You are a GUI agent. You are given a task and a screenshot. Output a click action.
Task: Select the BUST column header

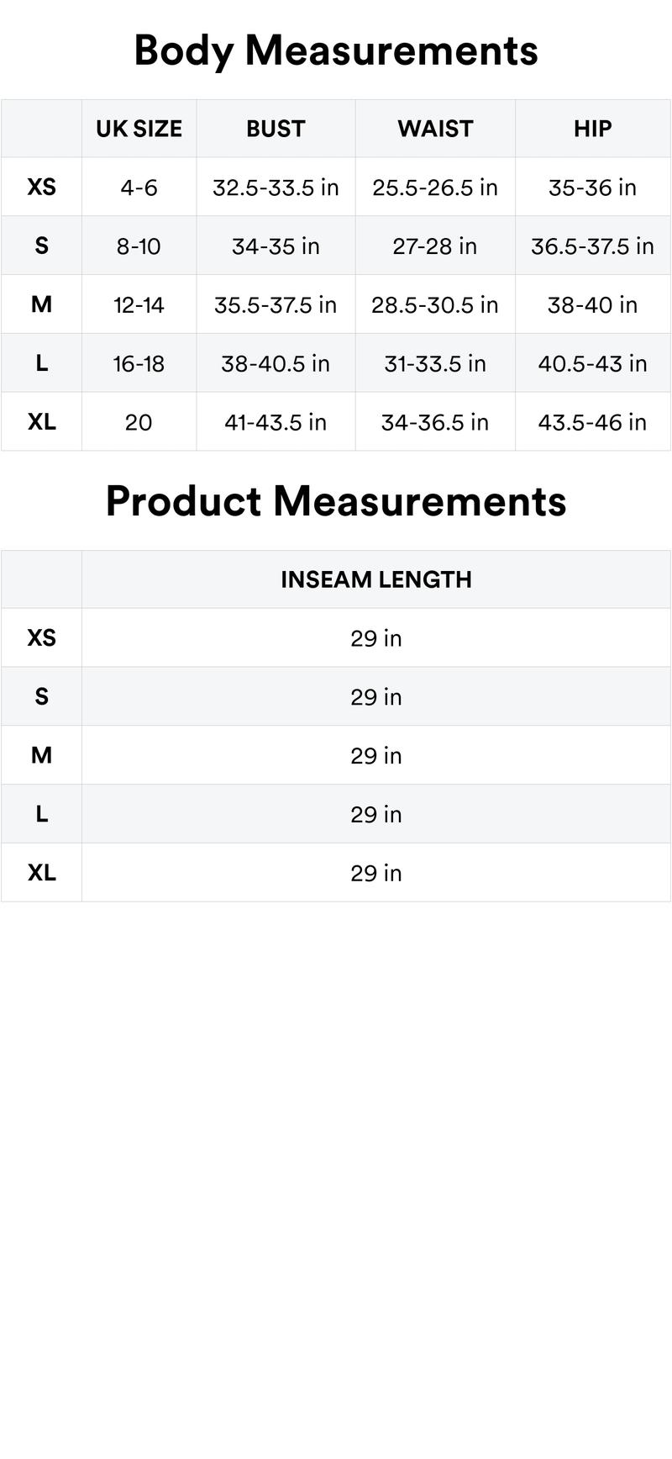(x=276, y=129)
